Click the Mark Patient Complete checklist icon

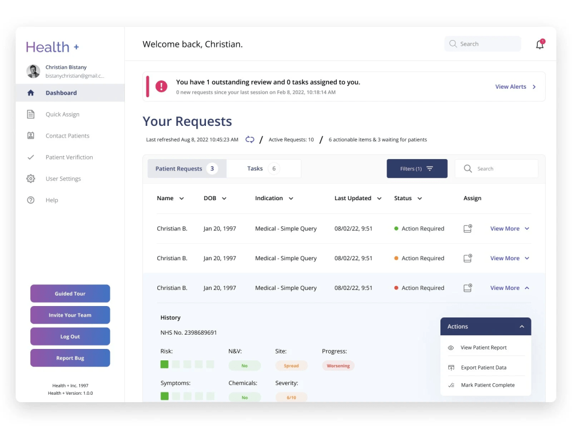(x=451, y=385)
